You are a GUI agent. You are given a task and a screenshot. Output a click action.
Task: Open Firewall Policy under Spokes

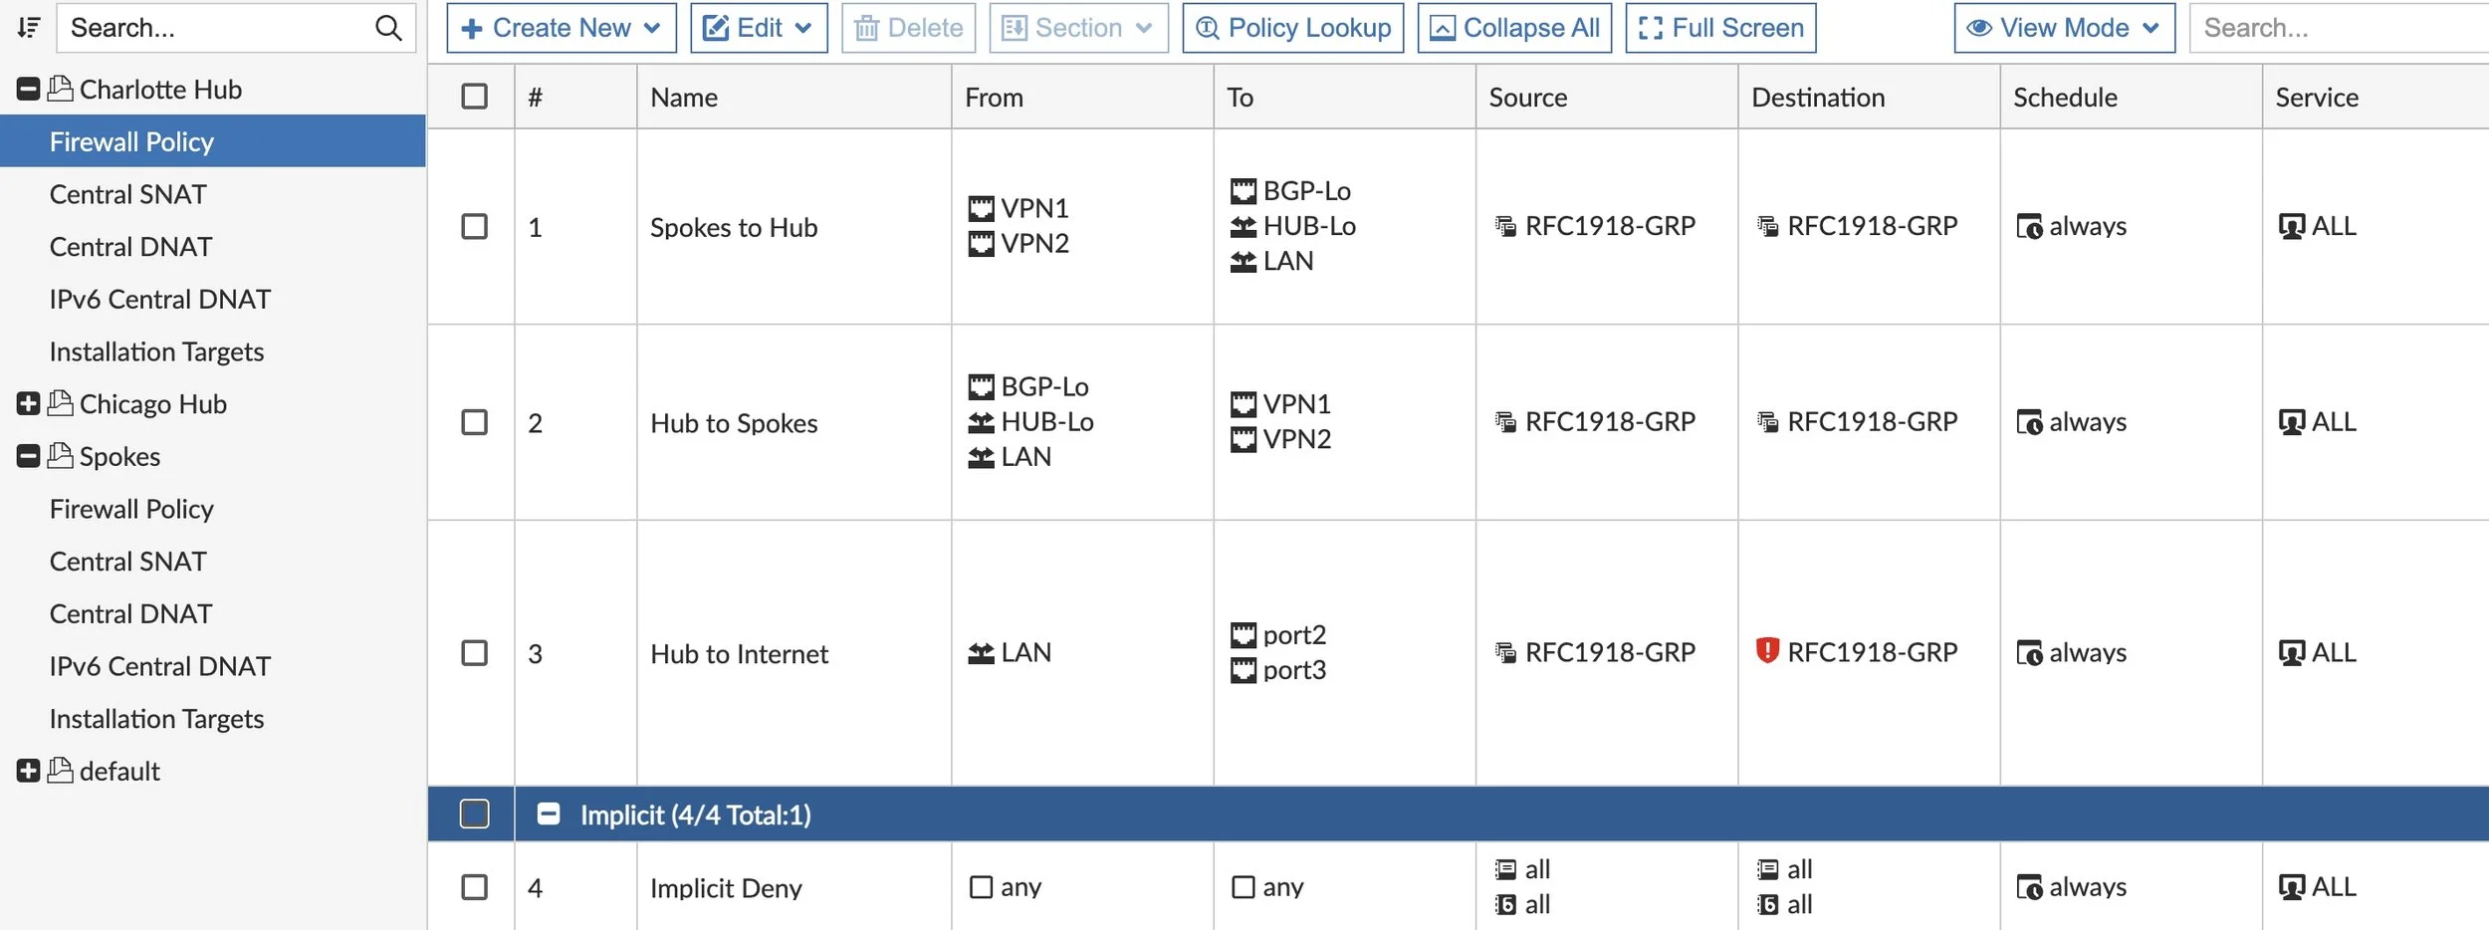pos(131,509)
